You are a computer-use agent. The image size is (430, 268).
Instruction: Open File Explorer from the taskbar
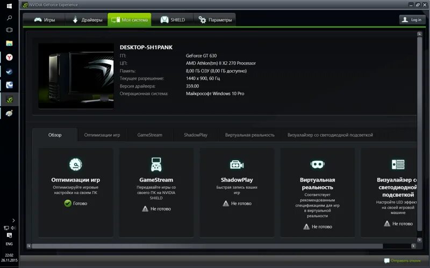click(9, 43)
